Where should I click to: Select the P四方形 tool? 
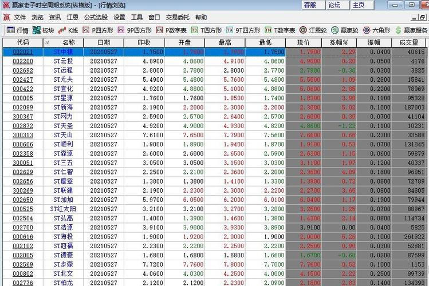(98, 30)
